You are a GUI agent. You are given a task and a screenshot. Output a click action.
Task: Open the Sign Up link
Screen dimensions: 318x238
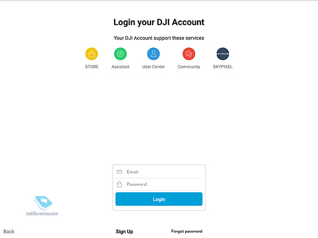[x=124, y=232]
